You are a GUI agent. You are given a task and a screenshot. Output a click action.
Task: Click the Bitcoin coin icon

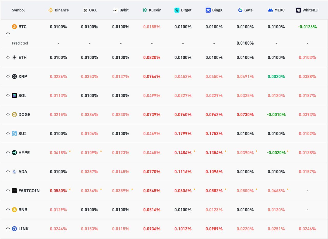[14, 27]
